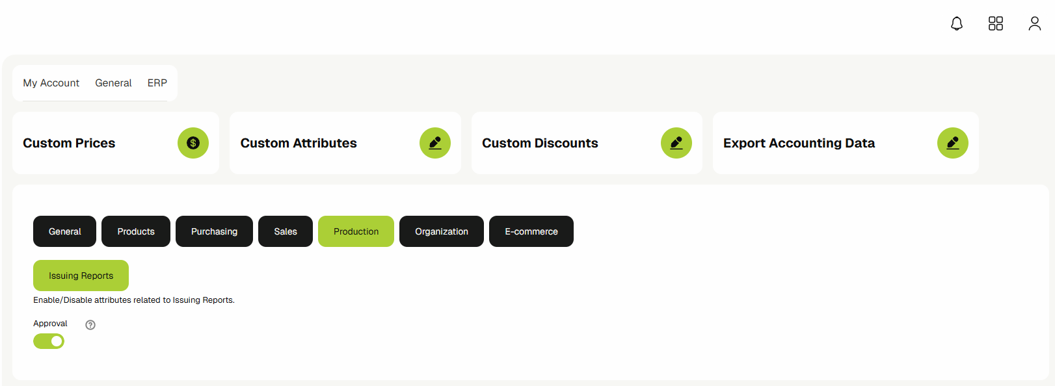Screen dimensions: 1055x386
Task: Open the notifications bell icon
Action: click(x=956, y=23)
